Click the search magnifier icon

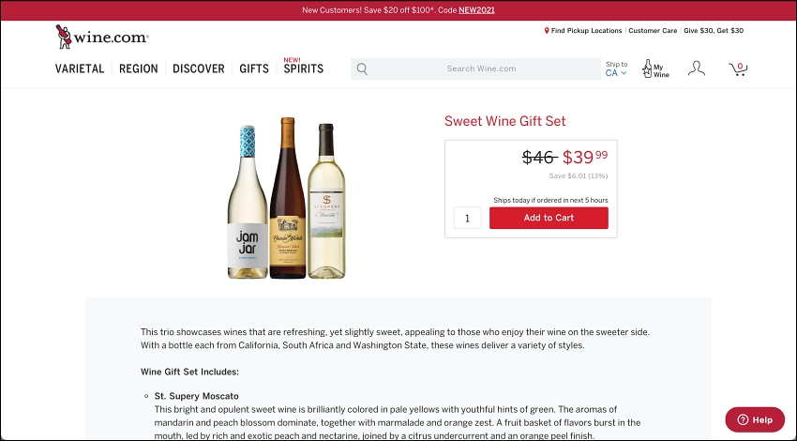[x=362, y=68]
